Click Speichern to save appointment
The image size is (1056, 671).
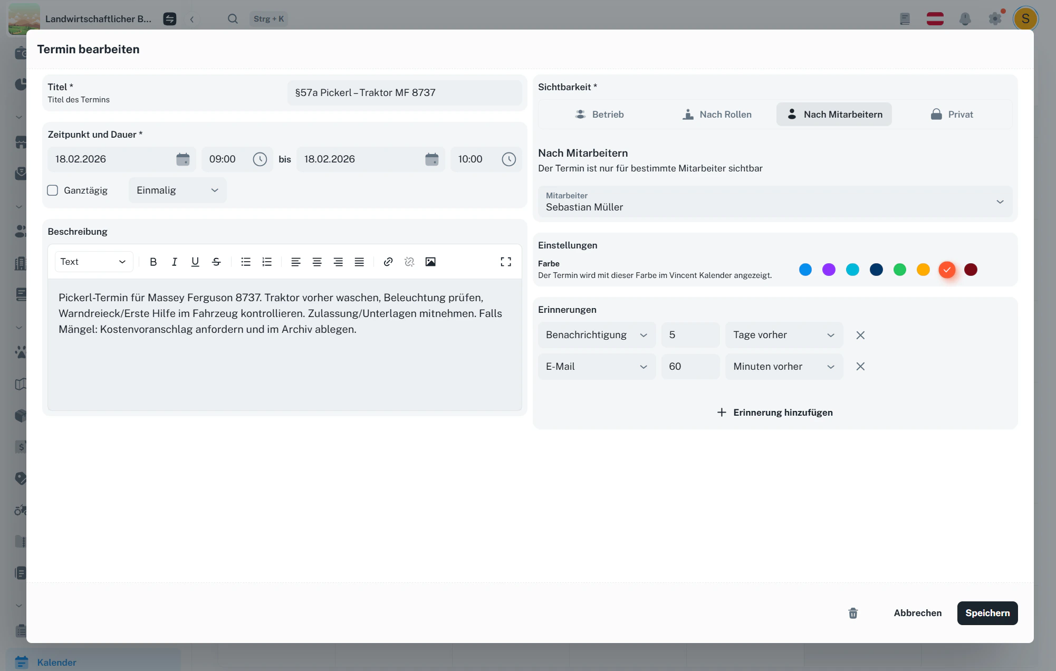click(987, 613)
